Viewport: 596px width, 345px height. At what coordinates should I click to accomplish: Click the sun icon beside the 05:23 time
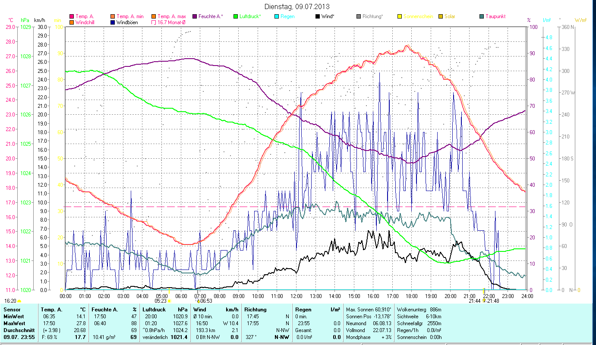pos(169,301)
